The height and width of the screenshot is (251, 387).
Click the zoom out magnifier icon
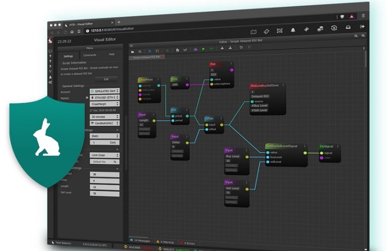pos(363,36)
